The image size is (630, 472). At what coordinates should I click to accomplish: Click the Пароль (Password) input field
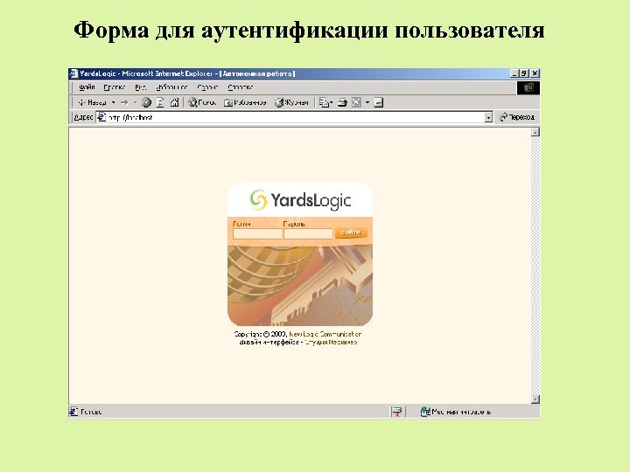(x=308, y=234)
